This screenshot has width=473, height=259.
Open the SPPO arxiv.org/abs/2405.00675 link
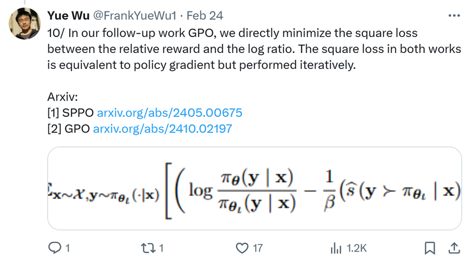click(x=169, y=113)
